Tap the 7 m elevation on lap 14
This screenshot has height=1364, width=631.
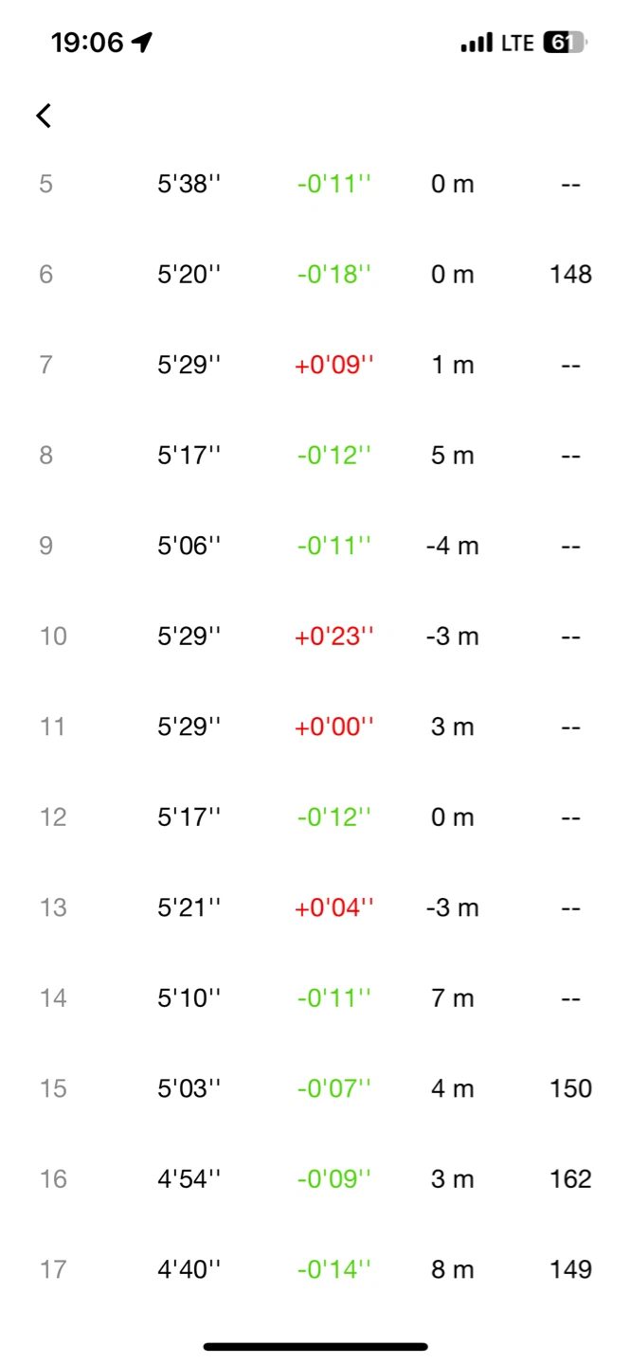pyautogui.click(x=453, y=998)
